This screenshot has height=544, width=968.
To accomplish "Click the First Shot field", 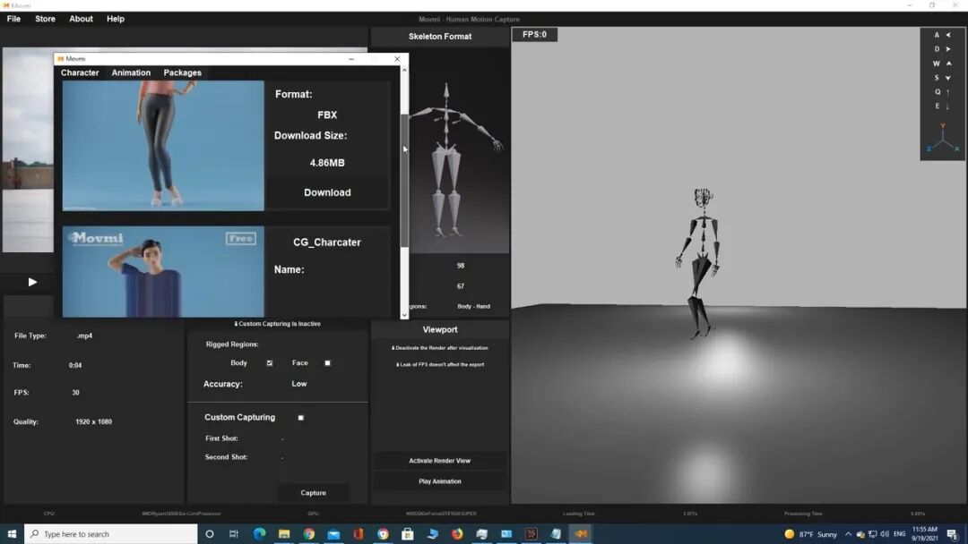I will [282, 438].
